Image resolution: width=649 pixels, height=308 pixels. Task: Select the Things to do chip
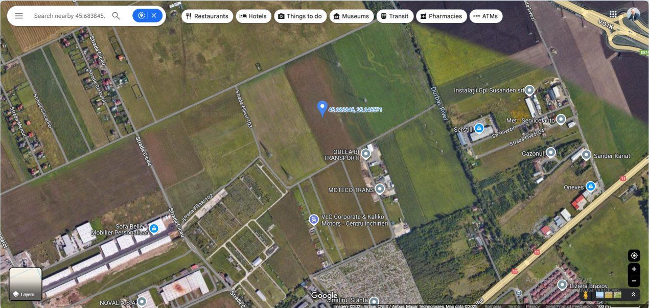coord(300,16)
